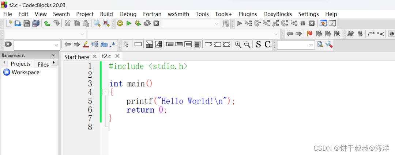Save the file with the floppy disk icon

point(27,23)
